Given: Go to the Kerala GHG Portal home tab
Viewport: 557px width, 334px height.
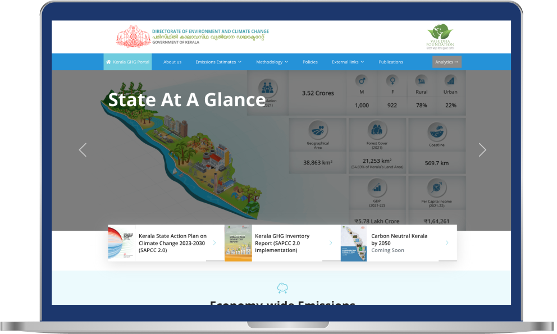Looking at the screenshot, I should 127,62.
